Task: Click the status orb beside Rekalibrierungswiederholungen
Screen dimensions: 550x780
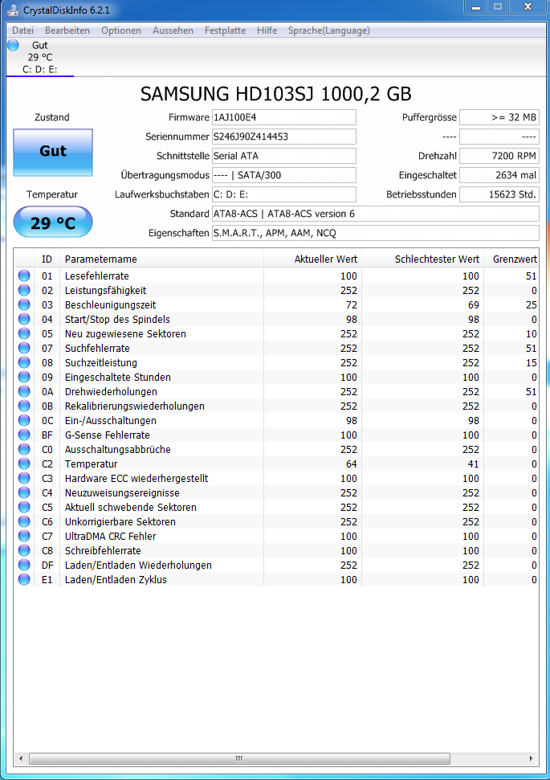Action: coord(24,406)
